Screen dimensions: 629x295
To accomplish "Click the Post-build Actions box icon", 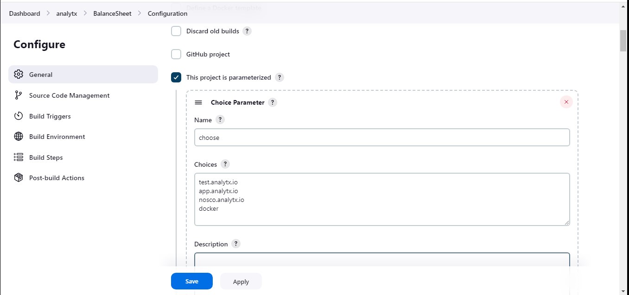I will (19, 178).
